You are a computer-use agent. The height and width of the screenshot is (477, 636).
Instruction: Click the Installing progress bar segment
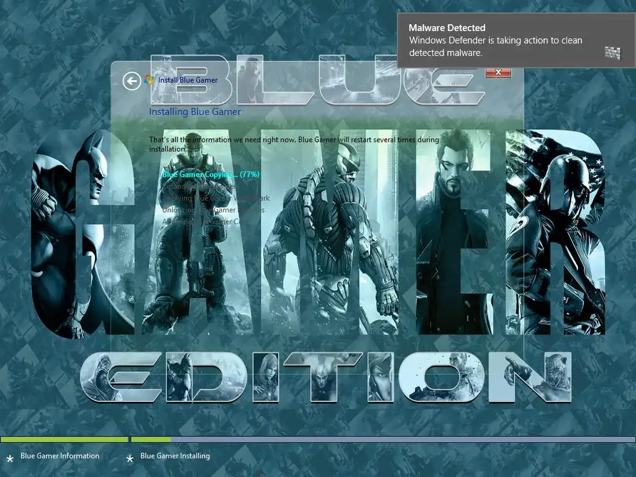click(383, 439)
